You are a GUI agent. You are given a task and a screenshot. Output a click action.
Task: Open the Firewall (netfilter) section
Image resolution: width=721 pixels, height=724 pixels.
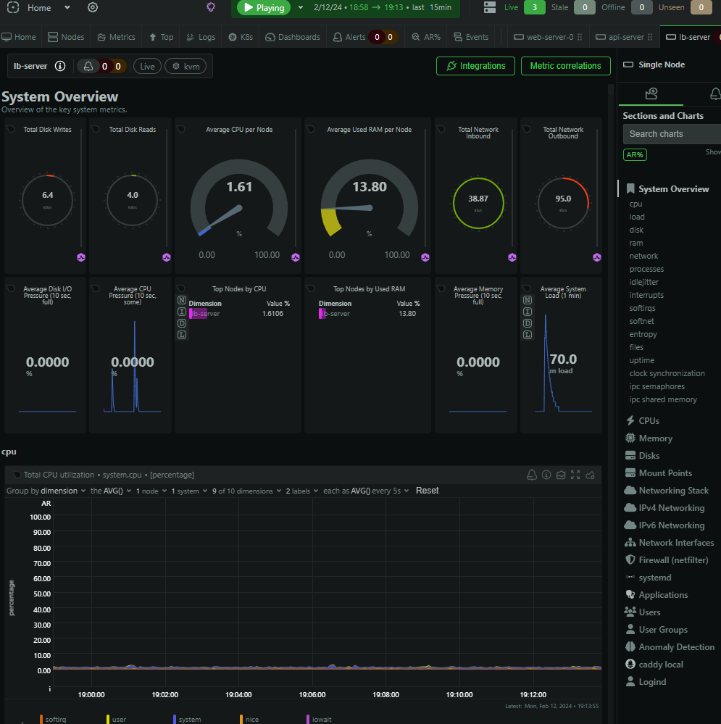pos(672,560)
